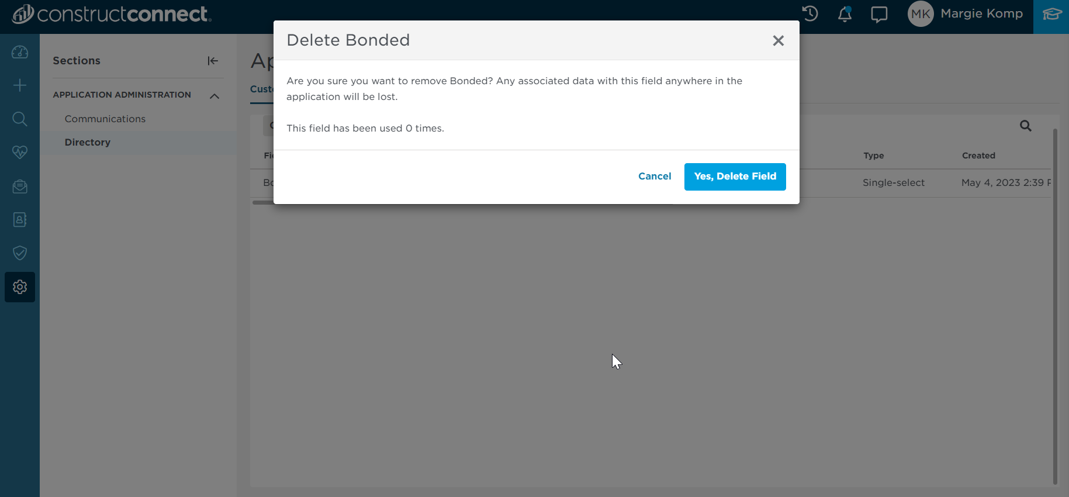This screenshot has width=1069, height=497.
Task: Click the plus icon to create new item
Action: (x=19, y=85)
